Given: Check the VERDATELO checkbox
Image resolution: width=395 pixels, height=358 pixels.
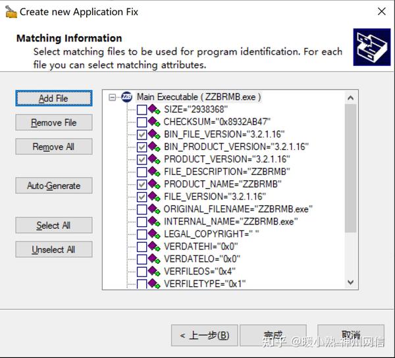Looking at the screenshot, I should click(x=142, y=259).
